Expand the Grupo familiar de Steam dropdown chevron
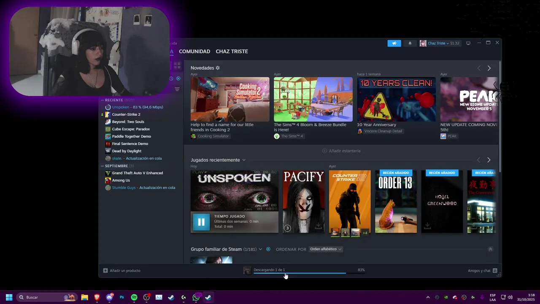The height and width of the screenshot is (304, 540). tap(260, 249)
